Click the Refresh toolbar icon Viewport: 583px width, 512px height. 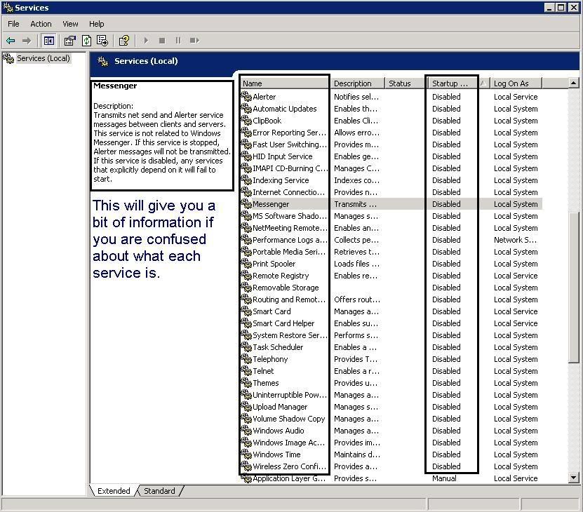click(86, 41)
